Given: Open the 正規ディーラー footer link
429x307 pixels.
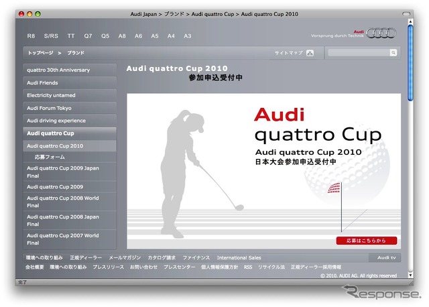Looking at the screenshot, I should pos(86,258).
